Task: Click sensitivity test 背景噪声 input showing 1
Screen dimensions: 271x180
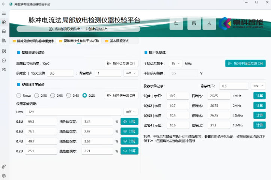Action: coord(108,73)
